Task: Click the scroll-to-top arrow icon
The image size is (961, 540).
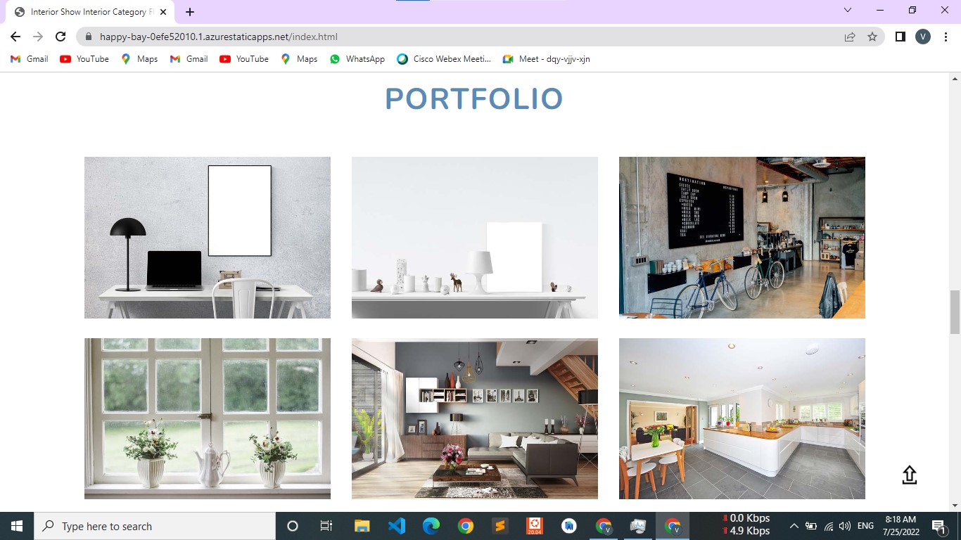Action: [x=909, y=475]
